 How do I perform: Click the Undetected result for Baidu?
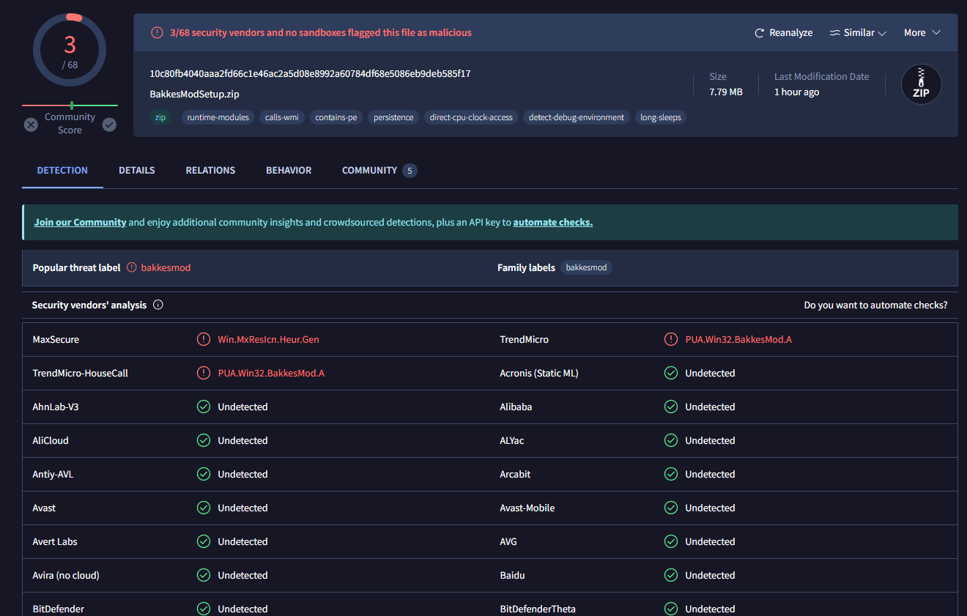point(710,575)
